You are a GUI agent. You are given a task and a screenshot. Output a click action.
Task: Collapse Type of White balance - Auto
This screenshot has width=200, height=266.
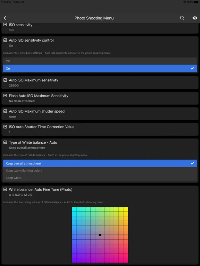(100, 145)
